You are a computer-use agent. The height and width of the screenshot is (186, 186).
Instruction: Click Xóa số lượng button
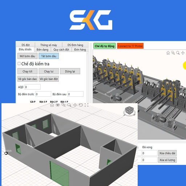(167, 160)
